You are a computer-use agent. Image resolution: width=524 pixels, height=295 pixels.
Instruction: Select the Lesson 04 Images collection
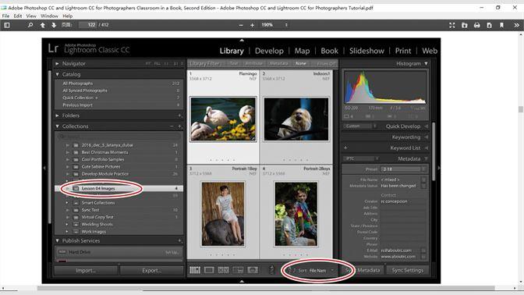[x=119, y=188]
